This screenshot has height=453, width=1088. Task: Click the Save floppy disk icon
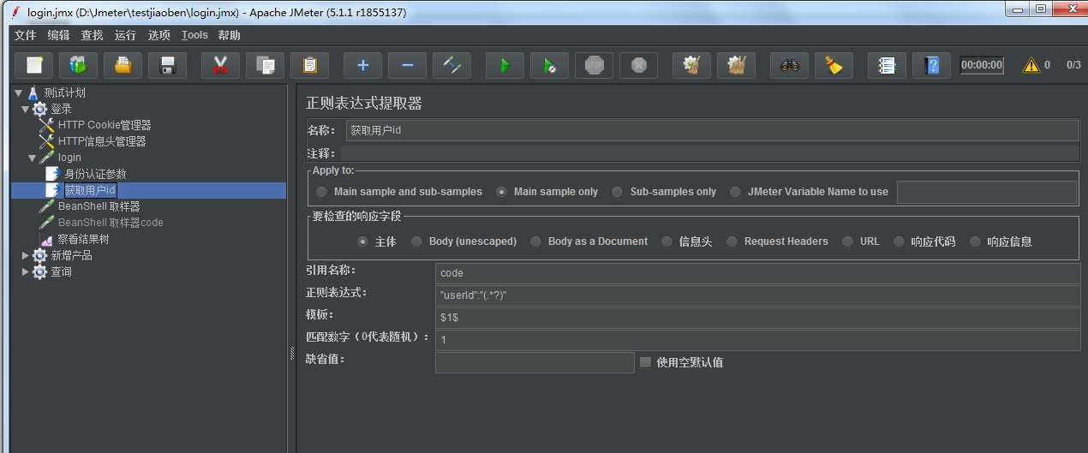pos(168,65)
